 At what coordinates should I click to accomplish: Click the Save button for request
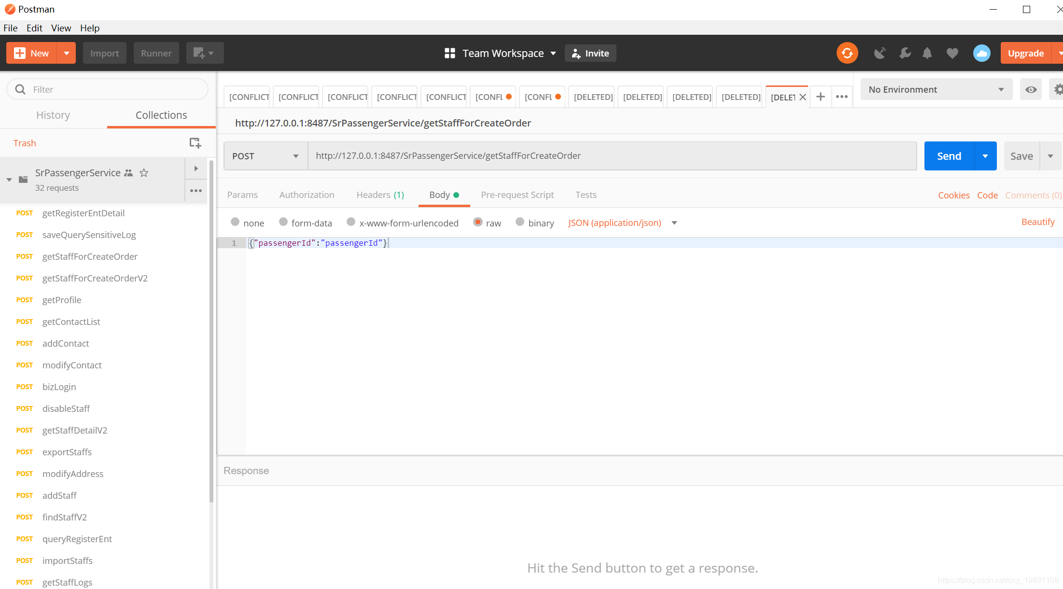click(1021, 155)
